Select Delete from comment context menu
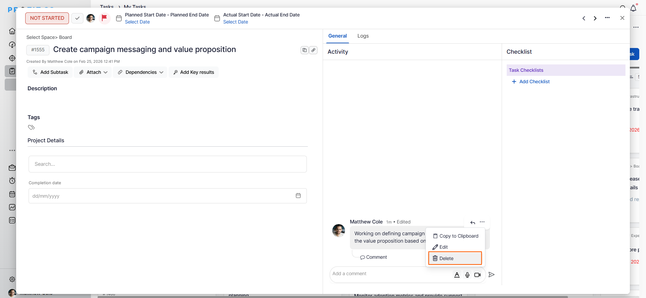 coord(455,258)
